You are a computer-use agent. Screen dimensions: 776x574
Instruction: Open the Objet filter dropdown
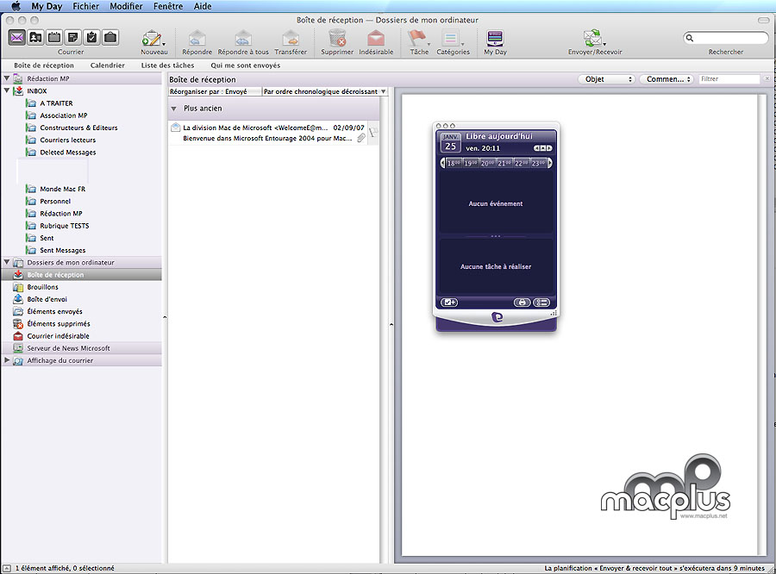coord(607,79)
